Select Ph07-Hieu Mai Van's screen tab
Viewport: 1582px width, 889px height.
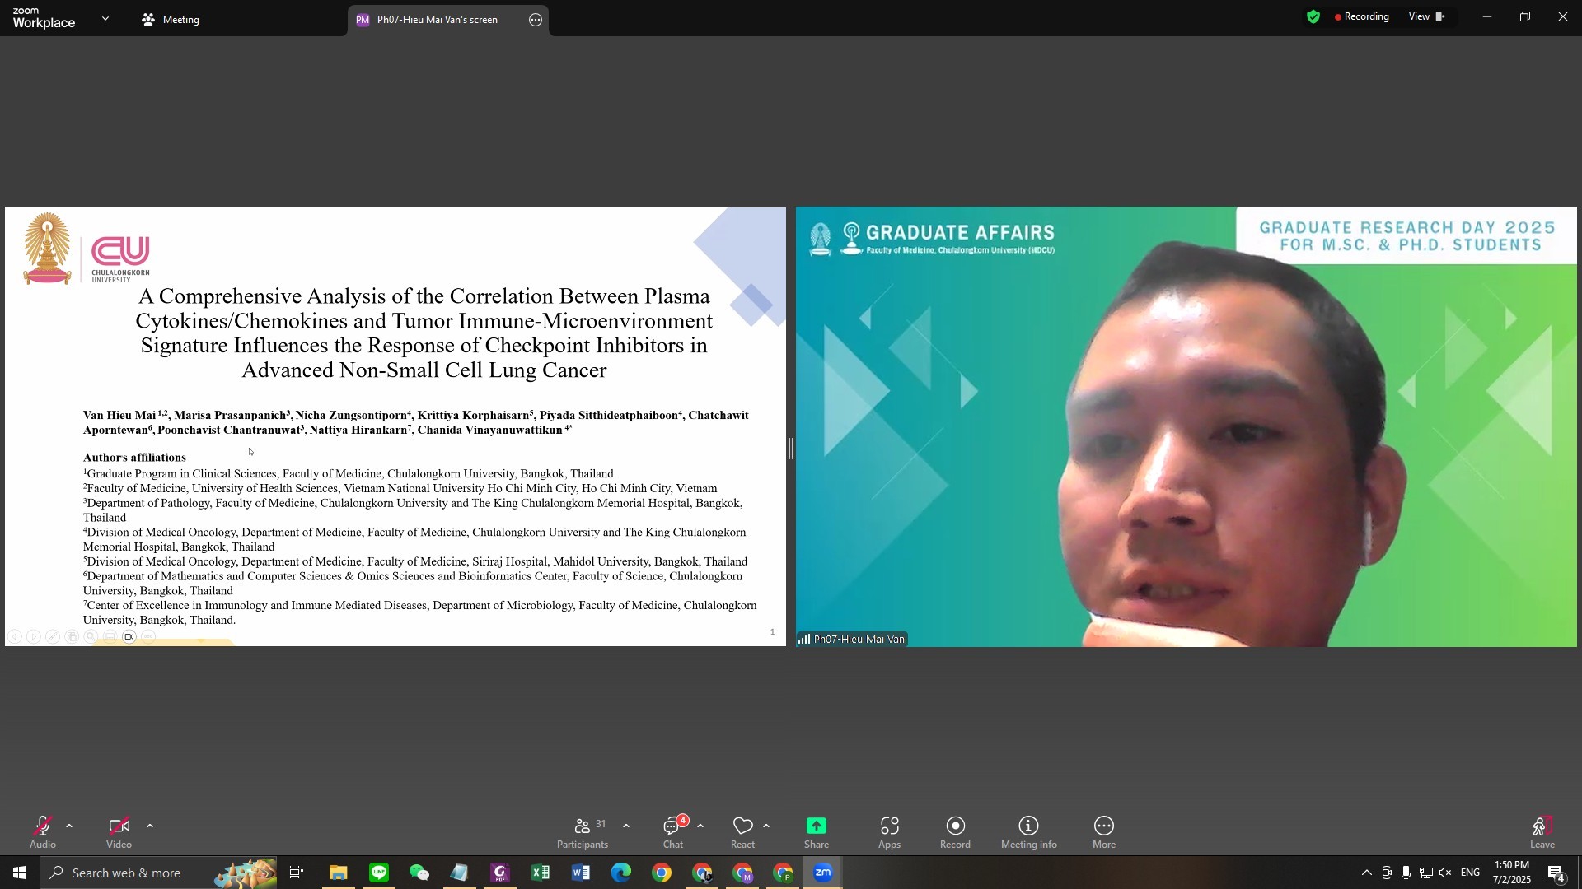click(437, 20)
